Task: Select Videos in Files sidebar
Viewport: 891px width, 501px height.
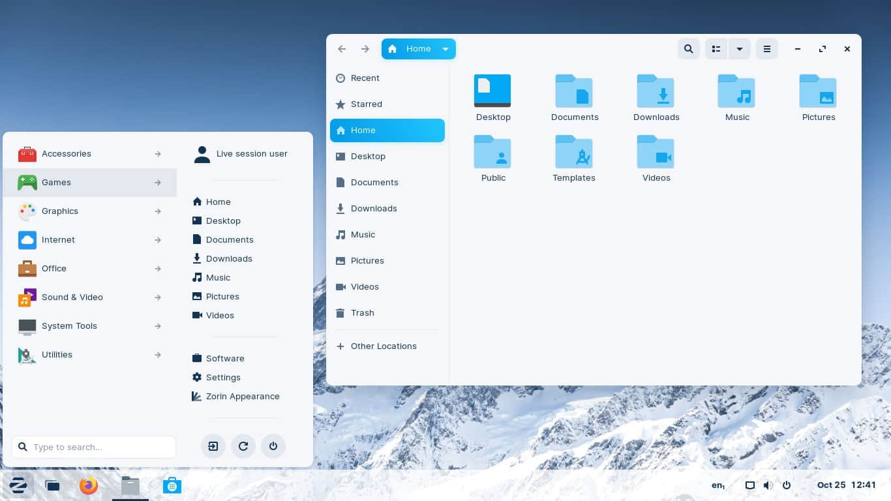Action: 387,287
